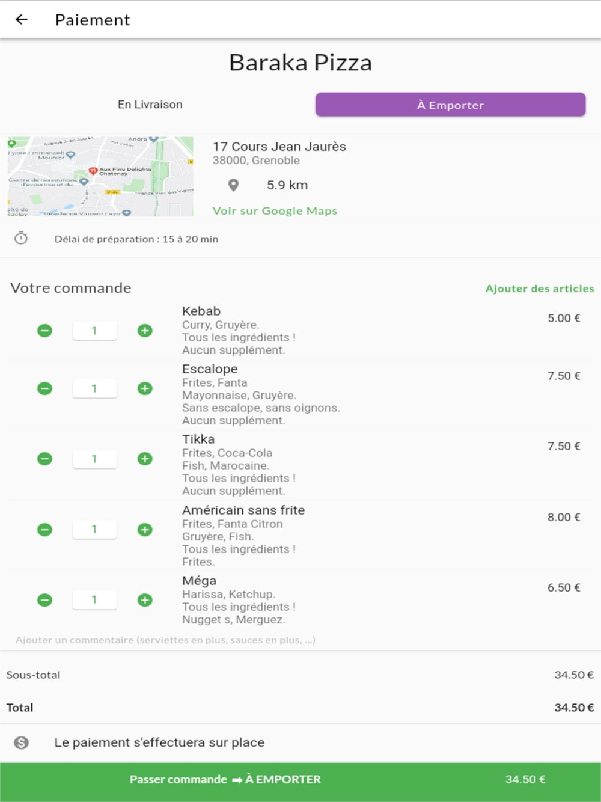Image resolution: width=601 pixels, height=802 pixels.
Task: Decrease the Kebab quantity with minus
Action: pyautogui.click(x=44, y=331)
